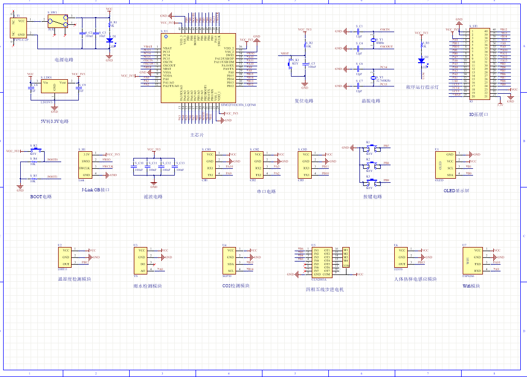
Task: Click the 主芯片 section label
Action: (x=197, y=134)
